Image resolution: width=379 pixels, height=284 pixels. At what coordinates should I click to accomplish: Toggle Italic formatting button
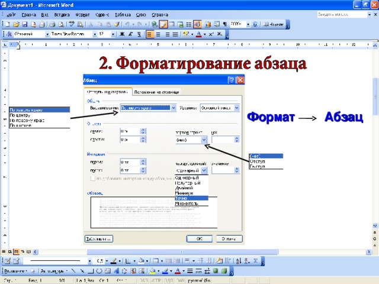coord(130,34)
